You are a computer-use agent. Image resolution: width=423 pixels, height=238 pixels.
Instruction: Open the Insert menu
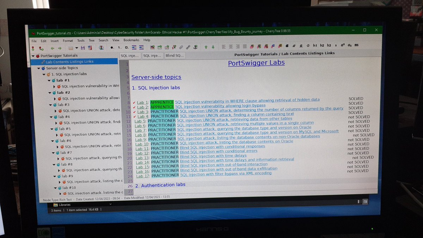point(54,41)
